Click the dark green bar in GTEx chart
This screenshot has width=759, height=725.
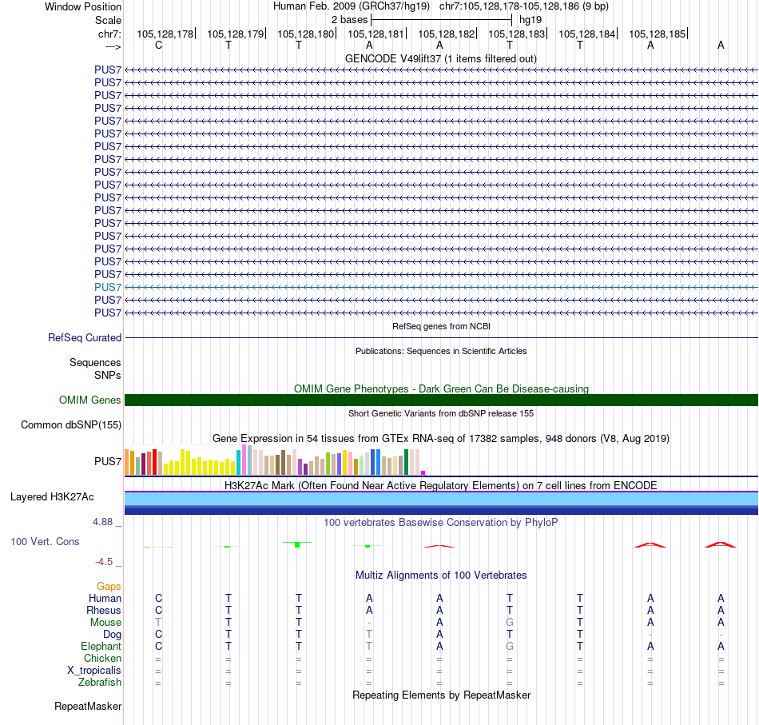(407, 462)
